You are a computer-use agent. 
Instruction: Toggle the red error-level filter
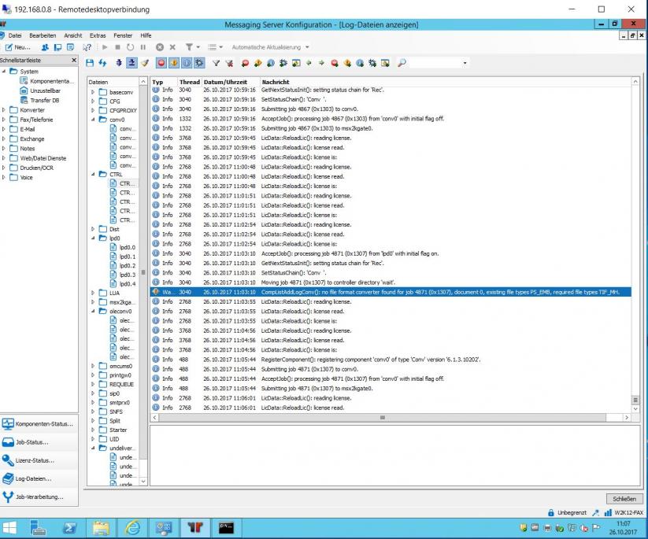click(160, 61)
